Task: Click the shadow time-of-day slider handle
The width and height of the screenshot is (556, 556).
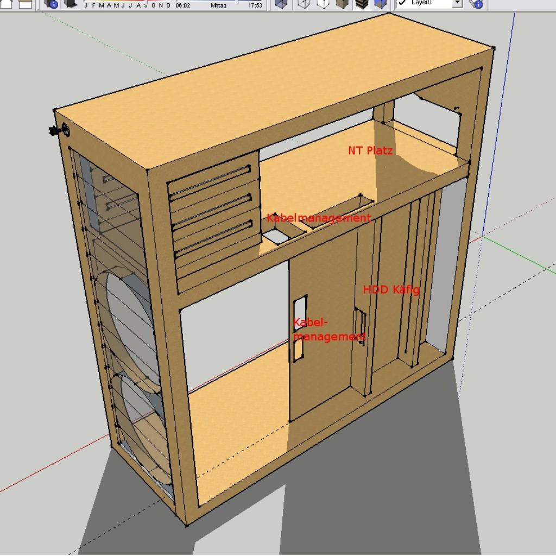Action: [x=237, y=1]
